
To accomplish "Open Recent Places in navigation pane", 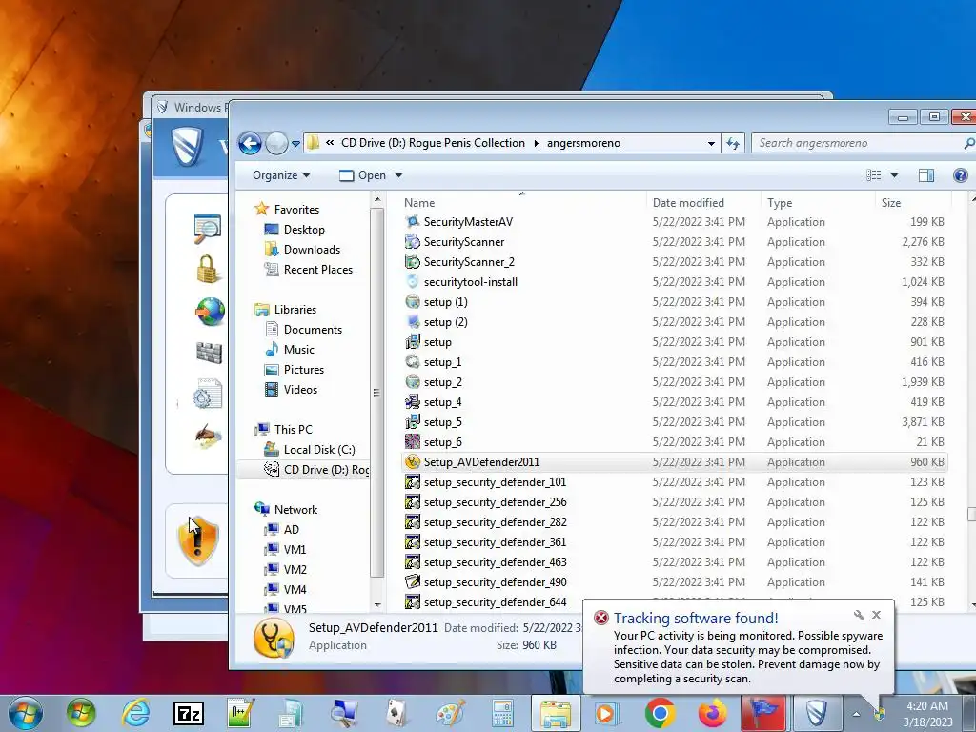I will click(x=309, y=270).
